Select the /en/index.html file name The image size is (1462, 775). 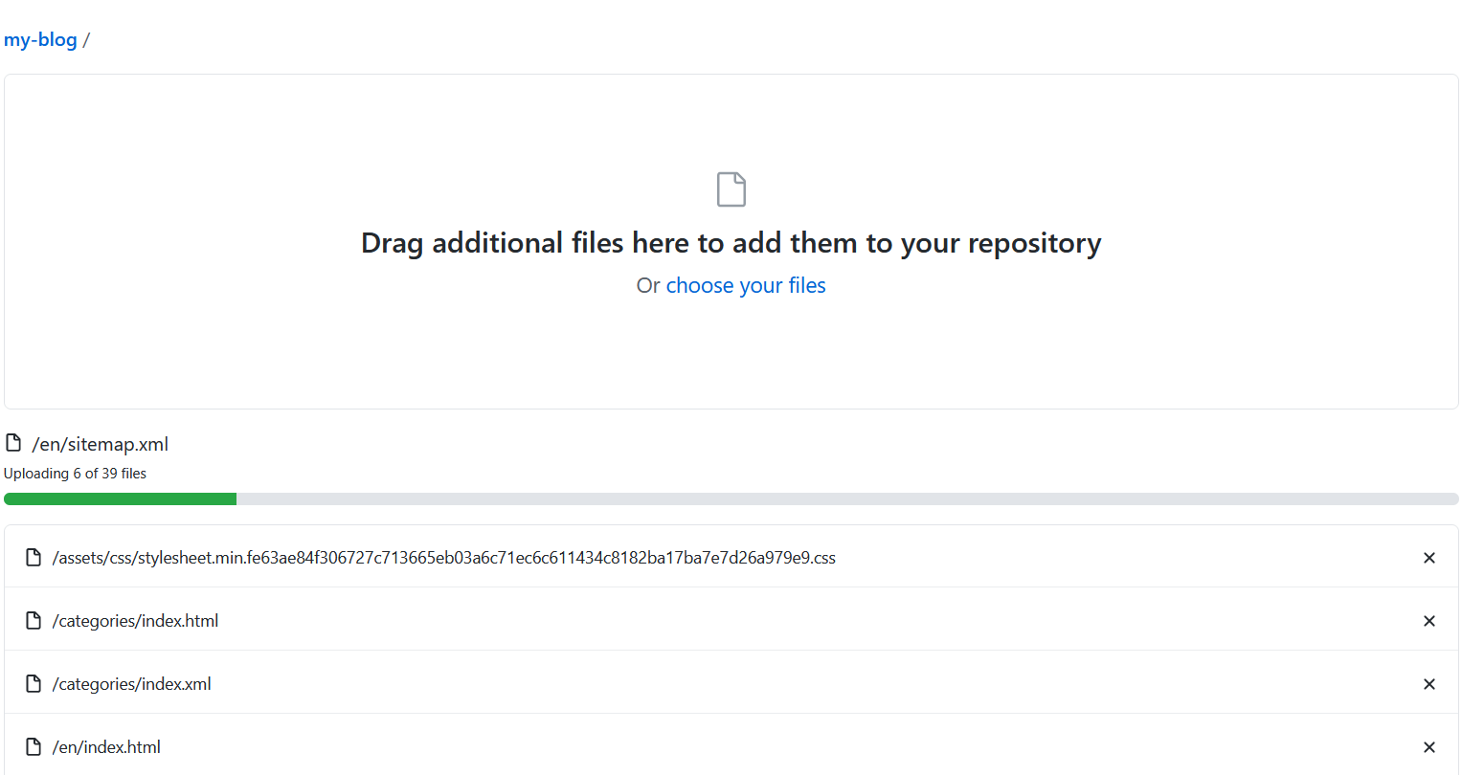pyautogui.click(x=106, y=747)
